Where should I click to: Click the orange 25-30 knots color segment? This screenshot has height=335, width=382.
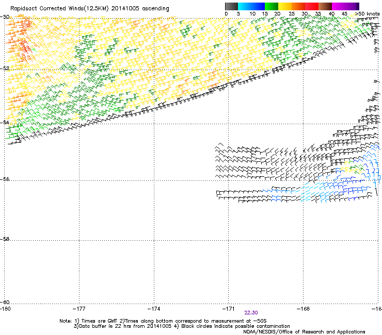point(298,6)
